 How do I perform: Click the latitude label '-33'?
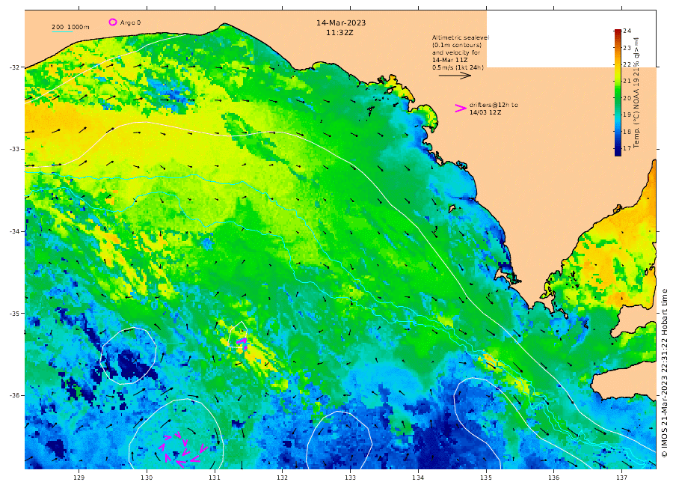pyautogui.click(x=15, y=149)
